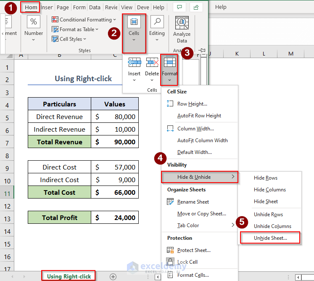Viewport: 314px width, 281px height.
Task: Open Hide & Unhide submenu
Action: tap(200, 177)
